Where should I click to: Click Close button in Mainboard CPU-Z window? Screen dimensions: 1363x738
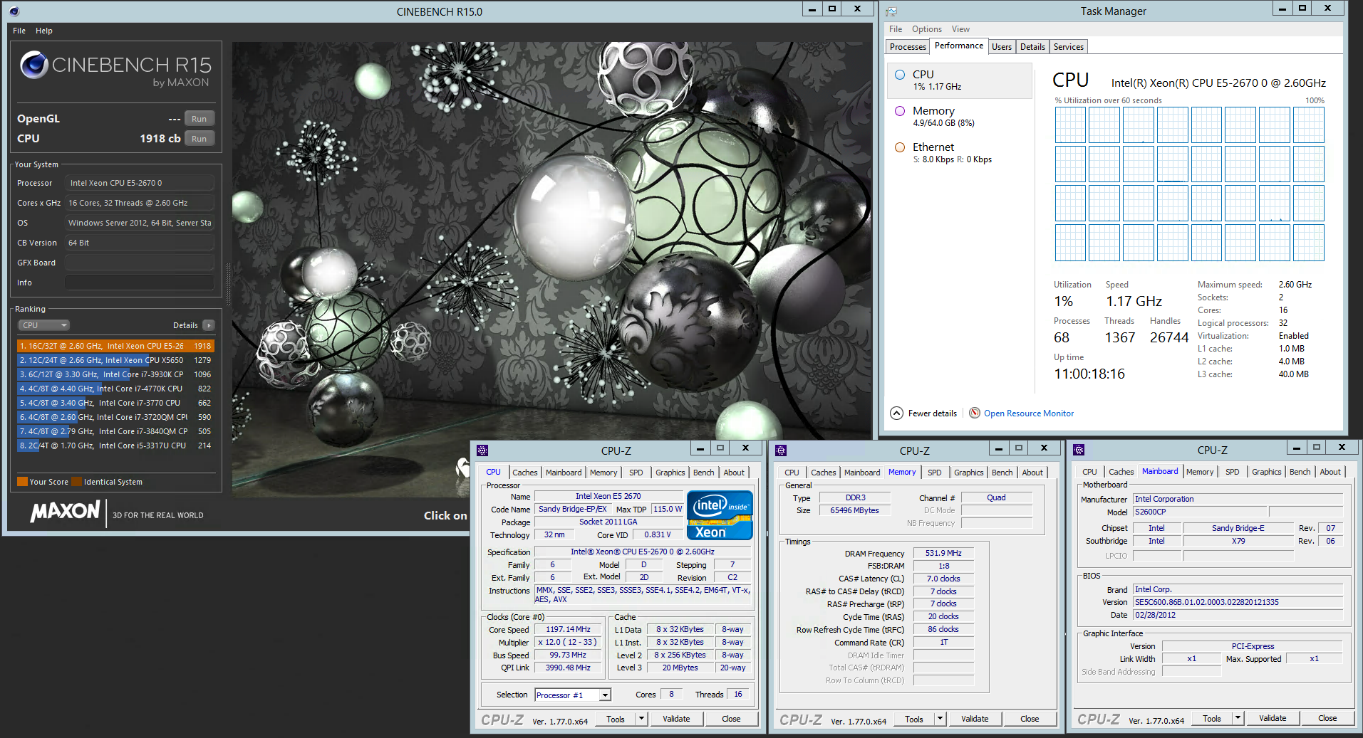click(1327, 718)
